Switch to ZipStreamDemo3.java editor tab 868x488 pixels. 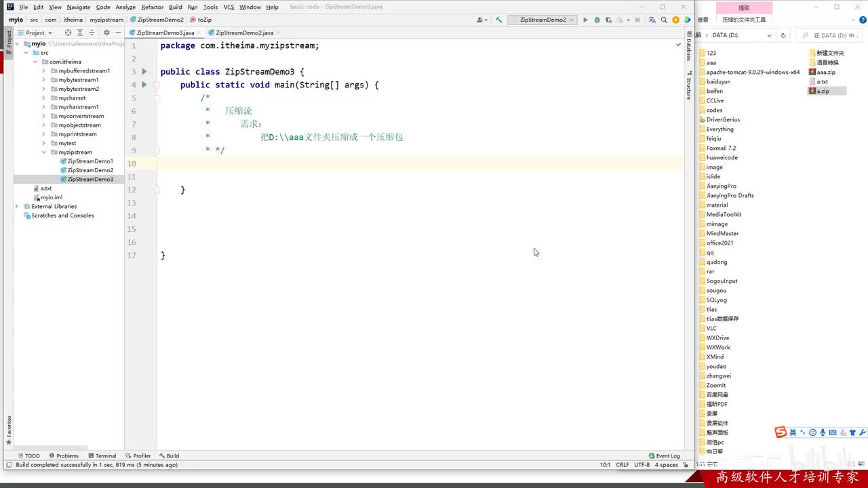pos(165,33)
